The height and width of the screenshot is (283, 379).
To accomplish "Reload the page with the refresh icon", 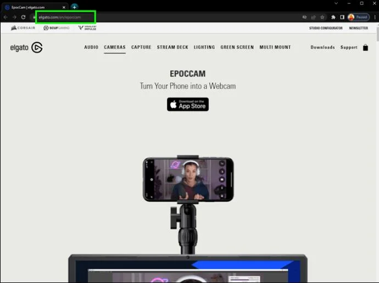I will 23,17.
